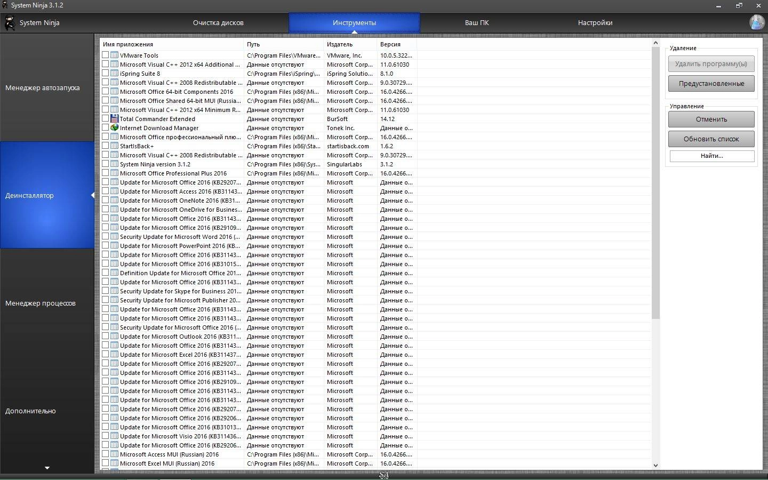768x480 pixels.
Task: Click publisher Tonek Inc. cell
Action: [x=341, y=128]
